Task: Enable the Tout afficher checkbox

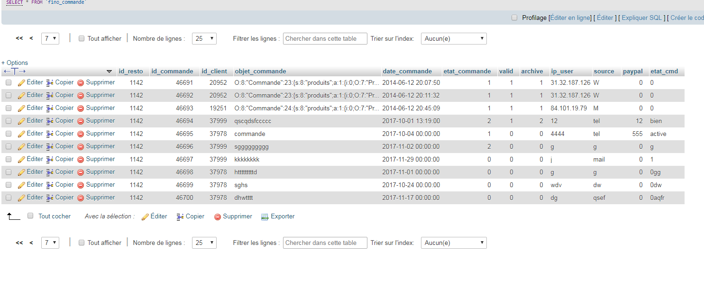Action: (81, 38)
